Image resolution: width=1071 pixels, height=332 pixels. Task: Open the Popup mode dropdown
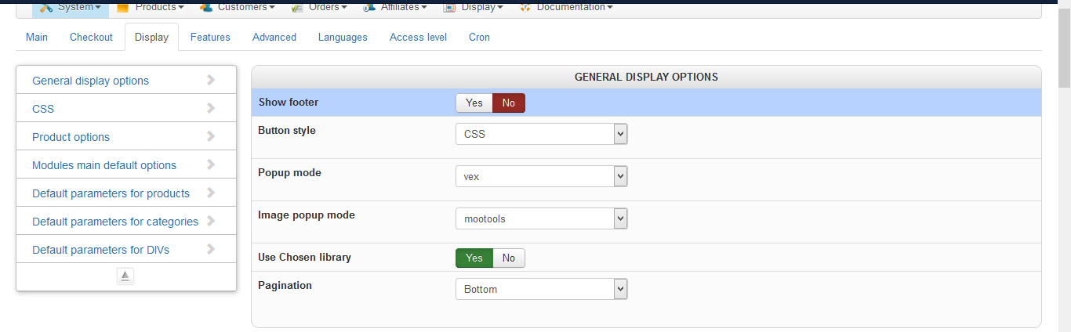point(541,176)
